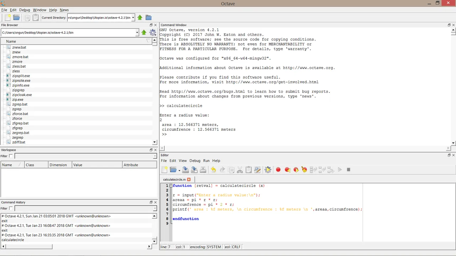456x256 pixels.
Task: Click Editor toolbar copy icon
Action: 231,170
